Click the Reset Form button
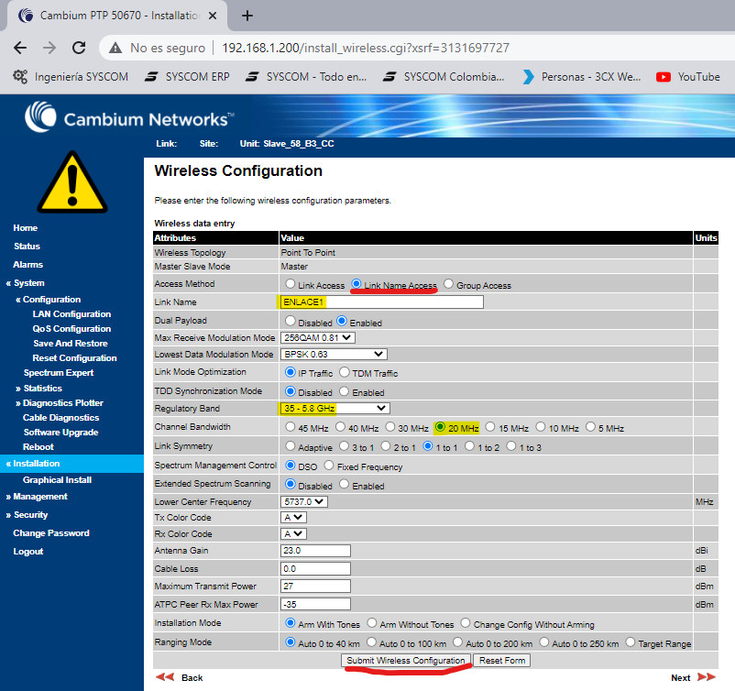The height and width of the screenshot is (691, 735). 502,660
